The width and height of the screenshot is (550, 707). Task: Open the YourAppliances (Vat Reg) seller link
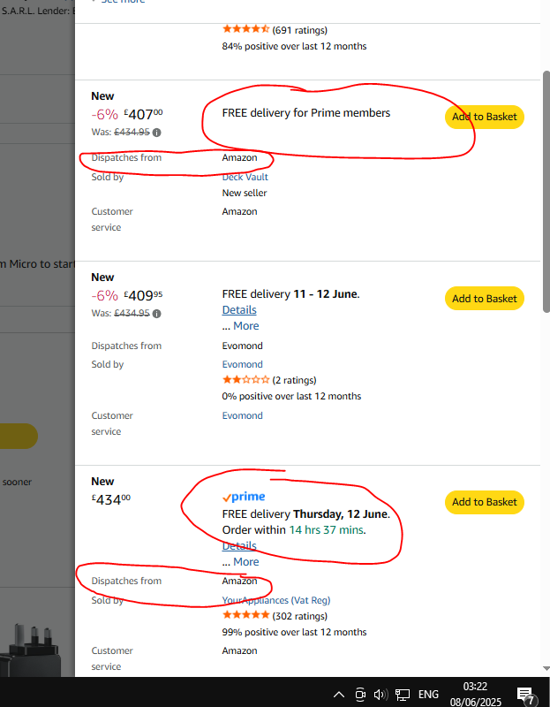point(276,600)
